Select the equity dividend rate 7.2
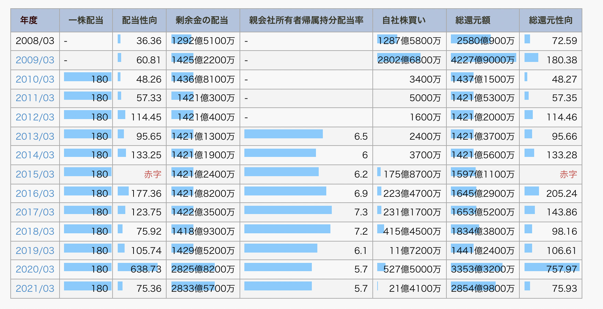Image resolution: width=603 pixels, height=309 pixels. [x=361, y=232]
